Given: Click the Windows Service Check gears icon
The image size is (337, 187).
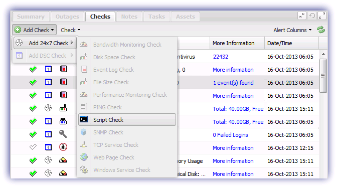Looking at the screenshot, I should pos(84,169).
